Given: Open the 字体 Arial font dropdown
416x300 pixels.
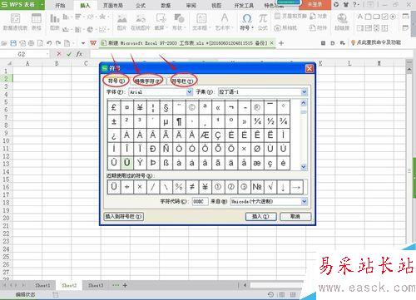Looking at the screenshot, I should (x=190, y=91).
